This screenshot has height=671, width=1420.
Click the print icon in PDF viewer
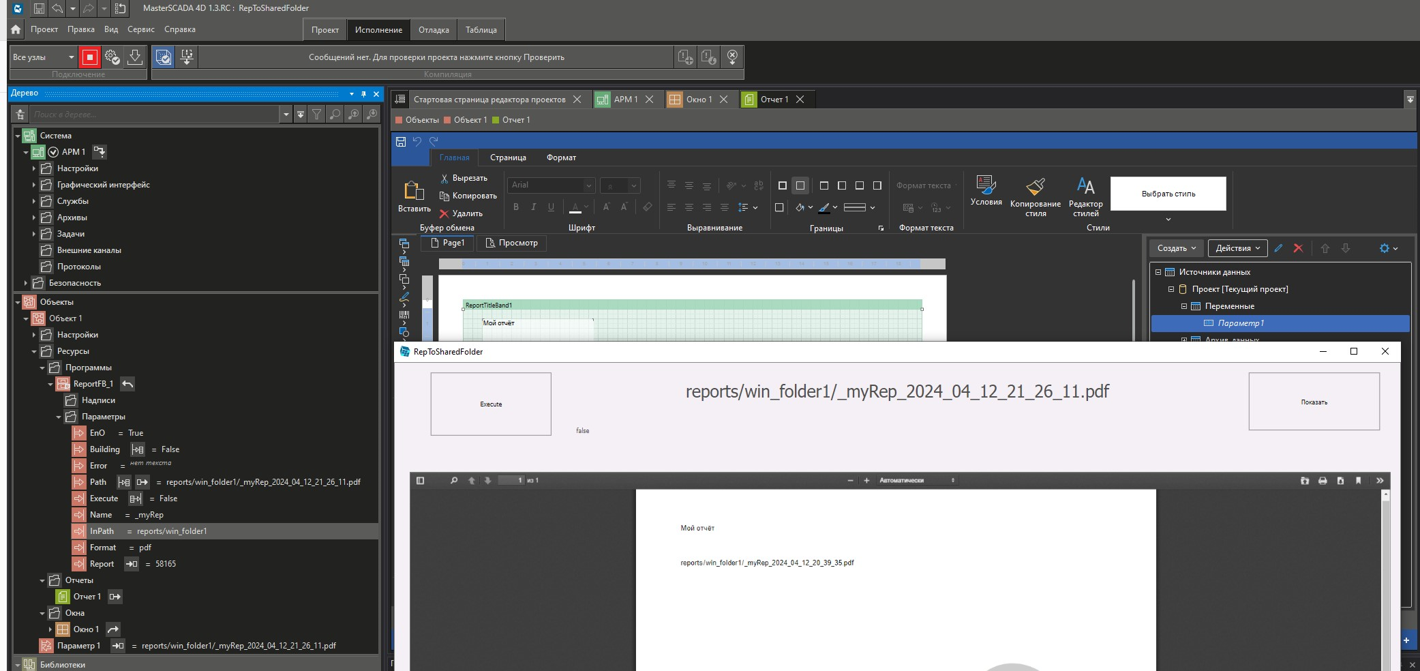click(x=1323, y=481)
